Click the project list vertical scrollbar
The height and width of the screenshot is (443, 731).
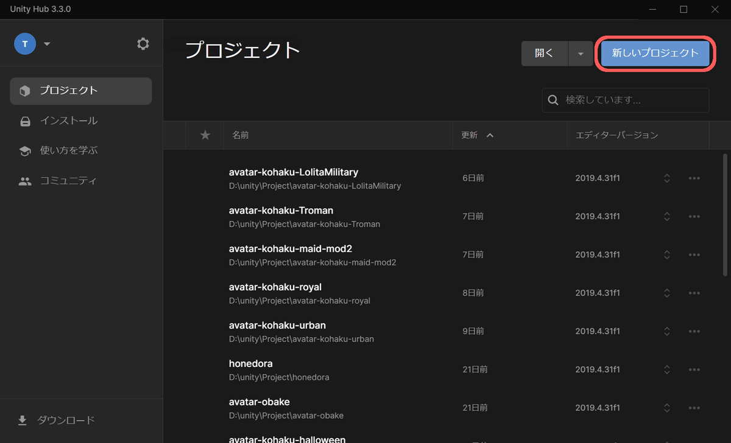click(x=725, y=216)
